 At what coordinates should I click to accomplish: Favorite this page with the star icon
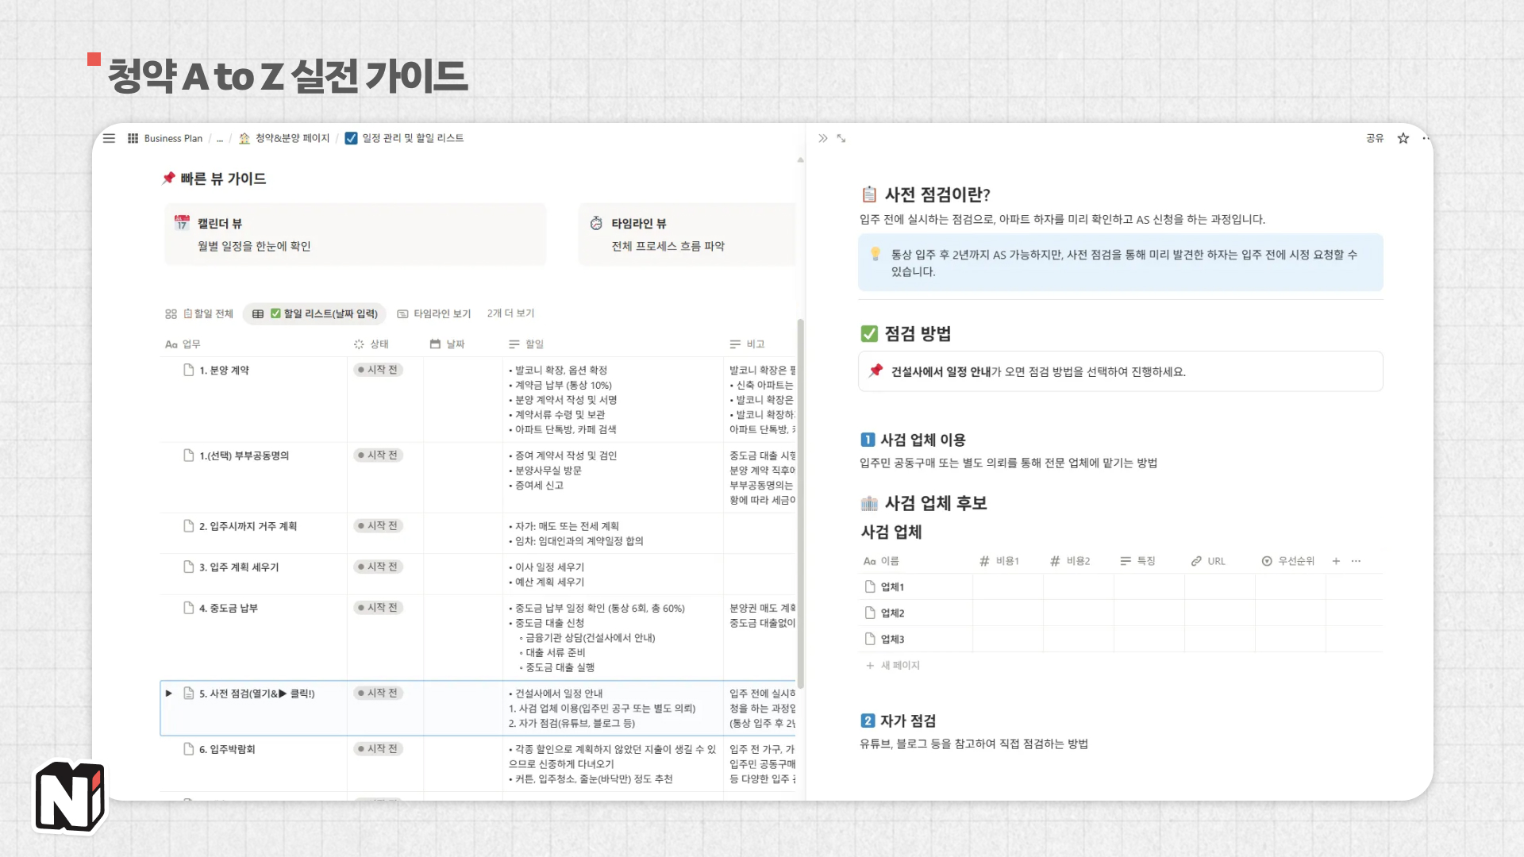[1403, 138]
